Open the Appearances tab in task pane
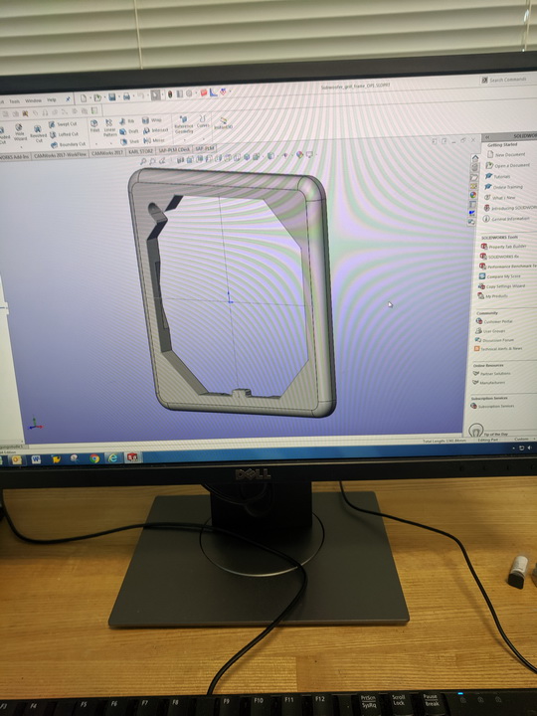The height and width of the screenshot is (716, 537). [473, 195]
